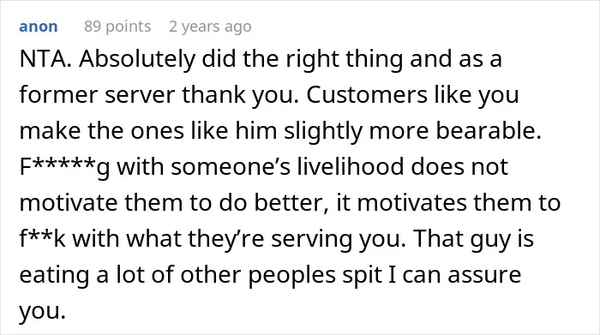The width and height of the screenshot is (600, 335).
Task: Click the 89 points score label
Action: tap(117, 27)
